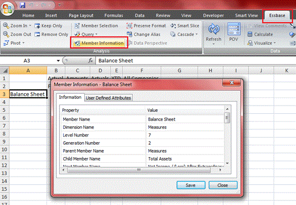Open the Name Box dropdown
Screen dimensions: 296x205
click(x=58, y=61)
